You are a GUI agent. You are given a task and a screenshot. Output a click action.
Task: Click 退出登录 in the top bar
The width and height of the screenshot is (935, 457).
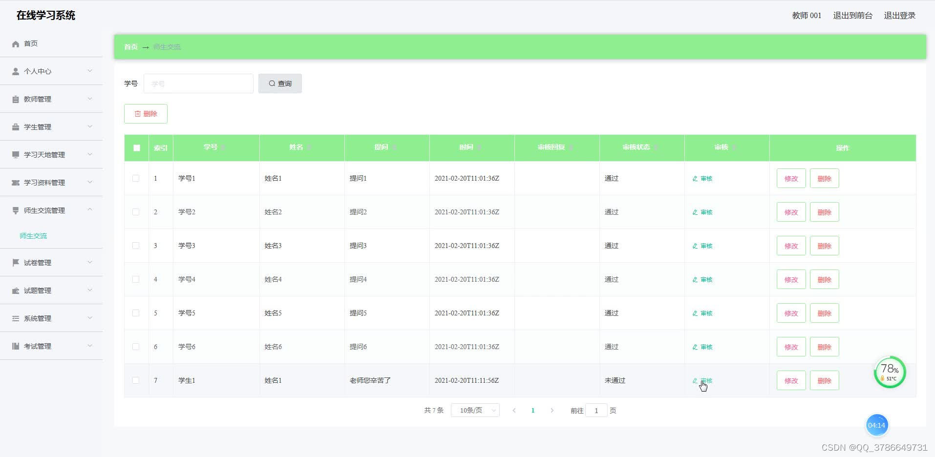(899, 16)
